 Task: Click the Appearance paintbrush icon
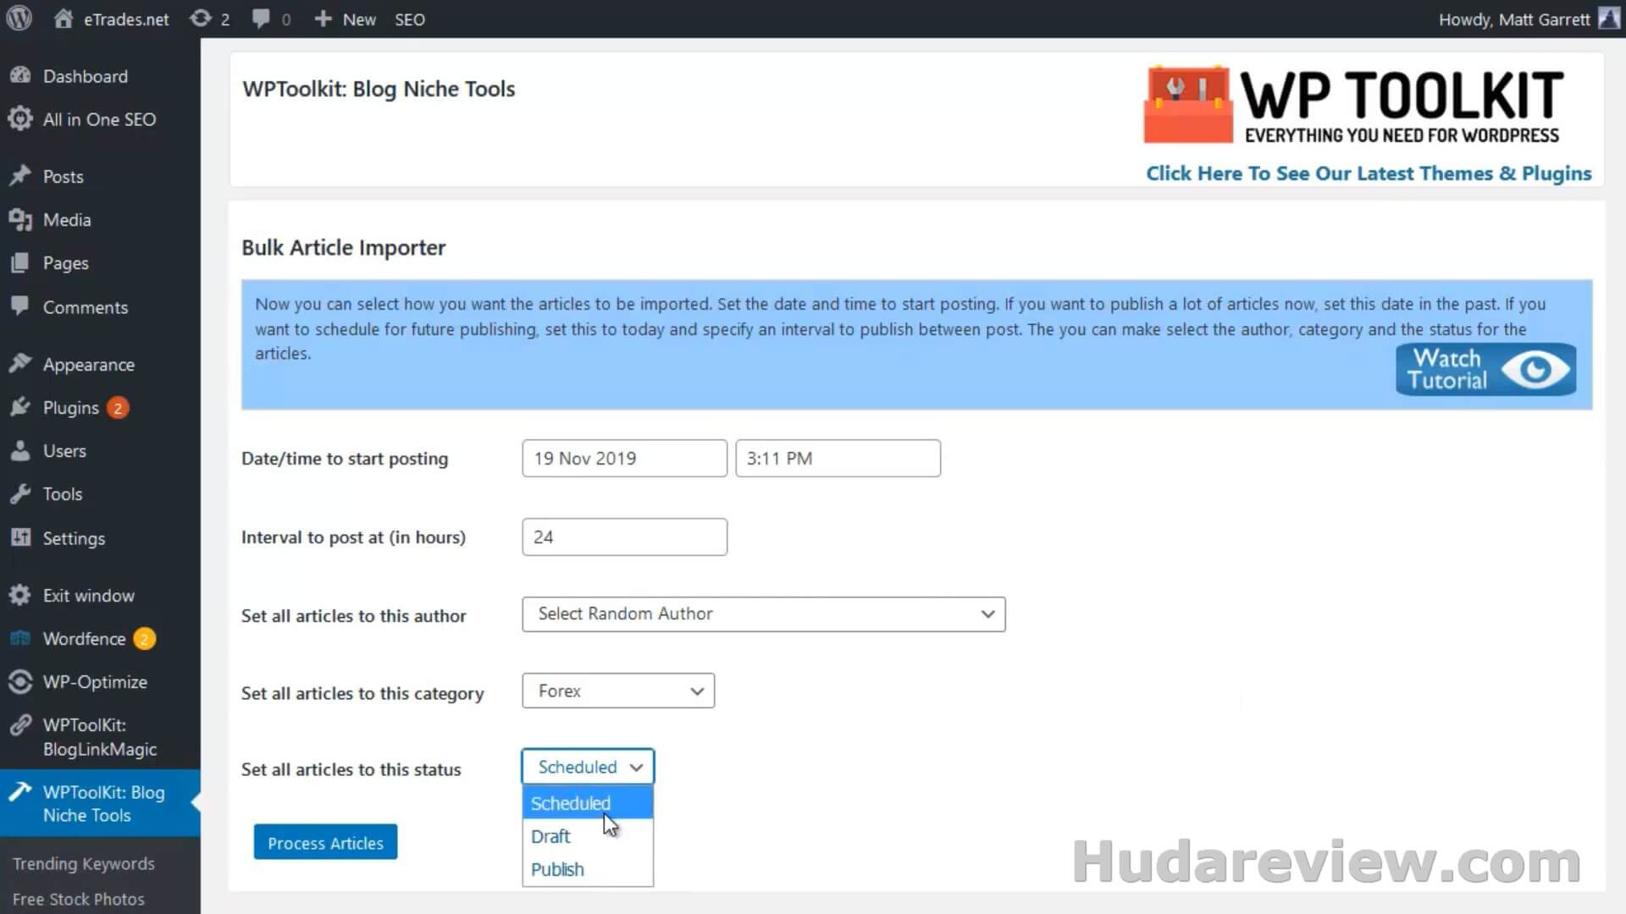(20, 363)
